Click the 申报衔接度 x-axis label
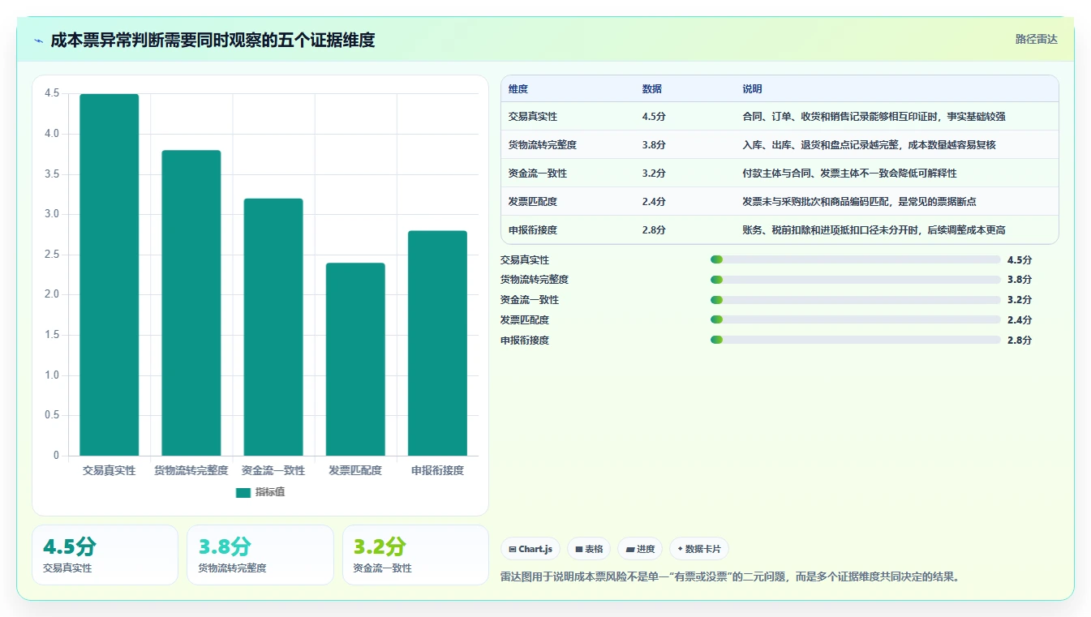 [x=437, y=470]
